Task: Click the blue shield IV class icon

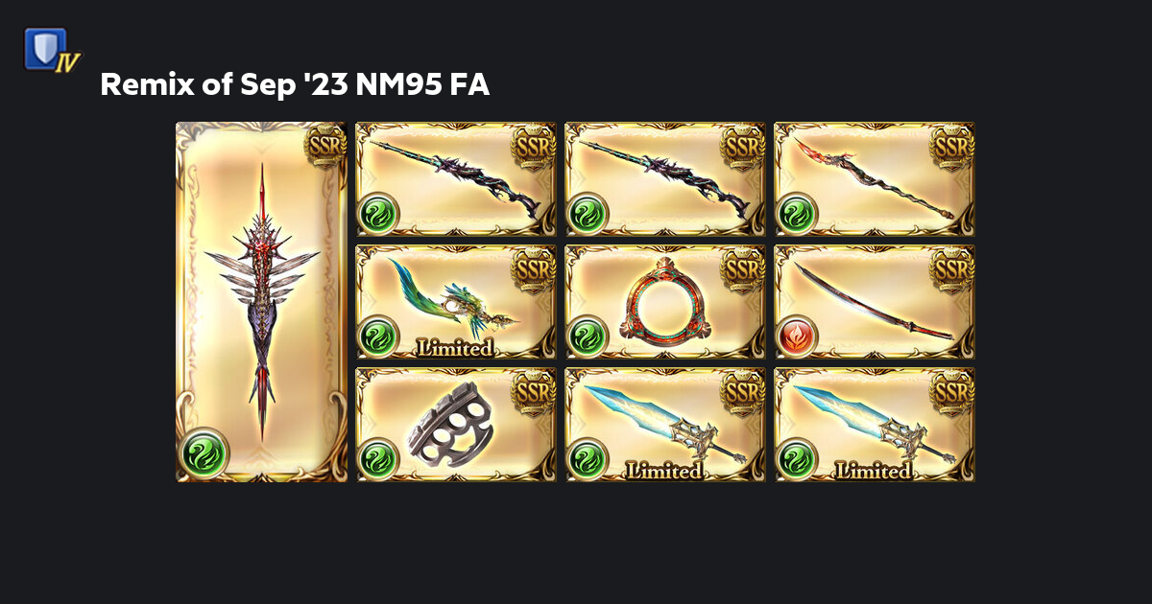Action: (51, 51)
